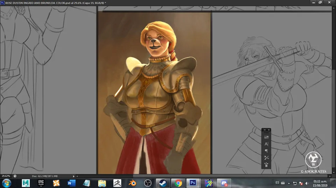Expand the floating panel dock with double arrows
The height and width of the screenshot is (188, 336).
tap(265, 130)
